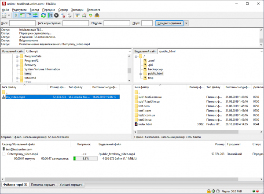The height and width of the screenshot is (194, 264).
Task: Open the Site Manager icon
Action: click(x=4, y=15)
